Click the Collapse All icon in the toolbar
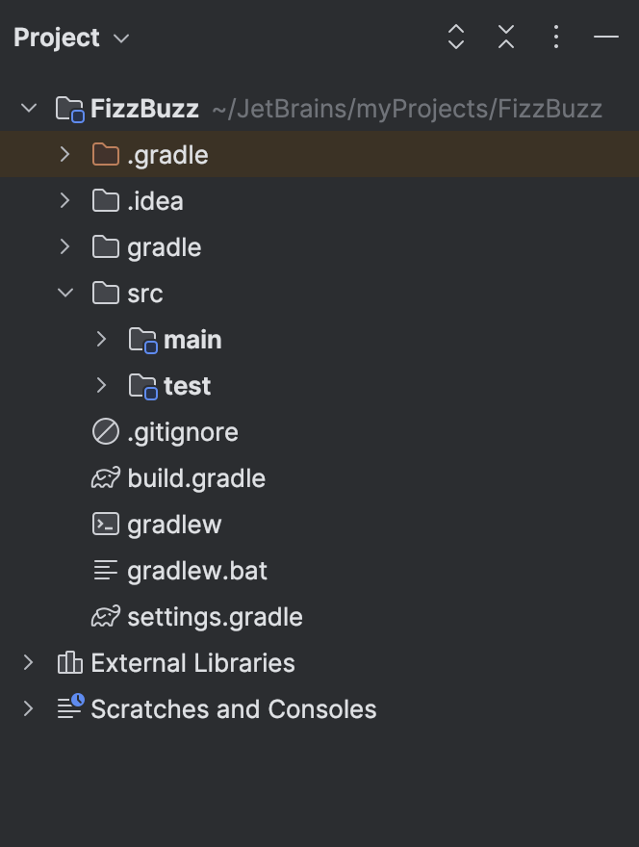 [x=505, y=38]
